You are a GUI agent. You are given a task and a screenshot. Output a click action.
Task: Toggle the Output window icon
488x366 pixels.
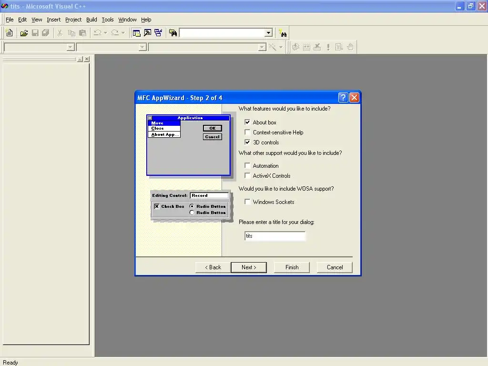pos(148,33)
